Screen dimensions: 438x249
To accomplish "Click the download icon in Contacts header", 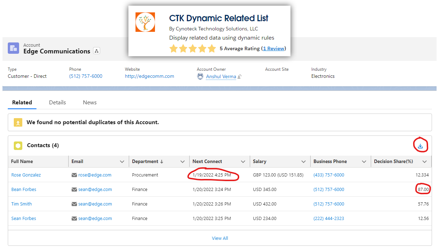I will (420, 146).
